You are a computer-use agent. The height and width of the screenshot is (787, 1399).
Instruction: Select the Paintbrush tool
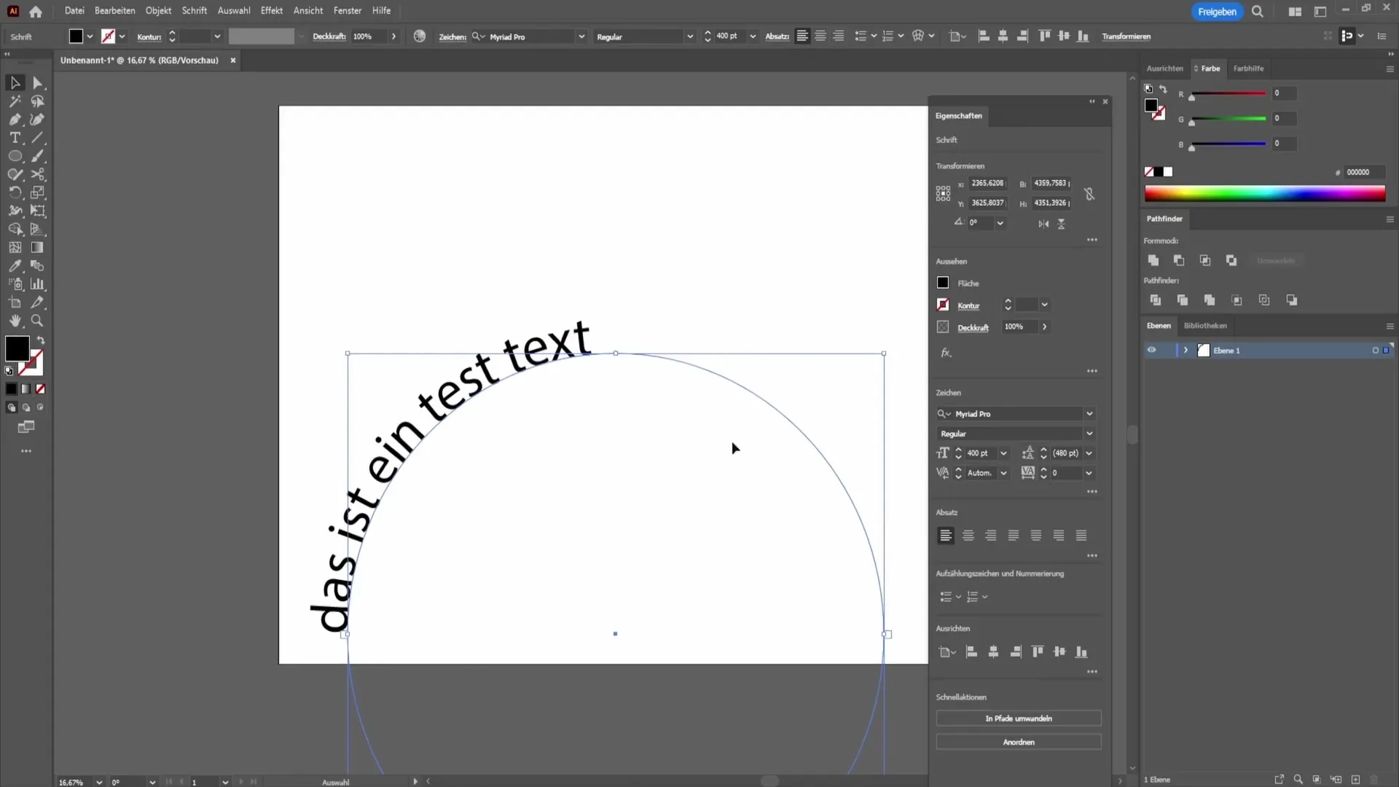pos(38,156)
